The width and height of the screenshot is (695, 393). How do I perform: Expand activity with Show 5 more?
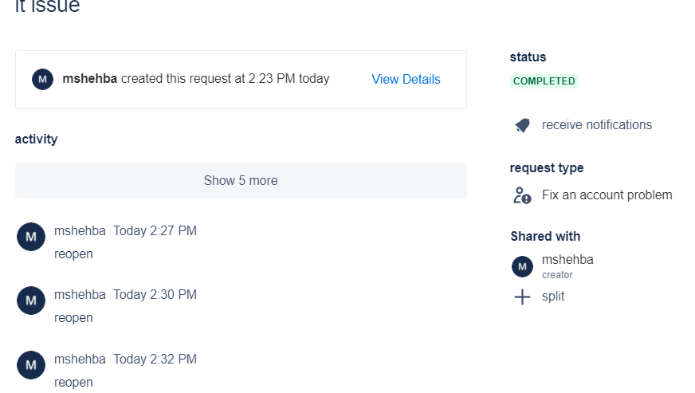click(x=241, y=180)
